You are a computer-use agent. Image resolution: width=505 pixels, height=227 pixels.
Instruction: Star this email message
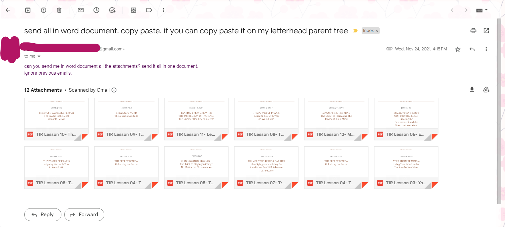point(458,49)
